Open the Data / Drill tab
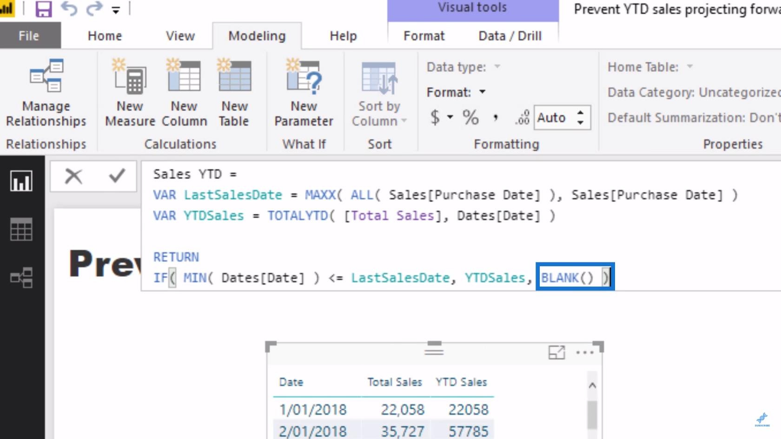 pos(510,36)
